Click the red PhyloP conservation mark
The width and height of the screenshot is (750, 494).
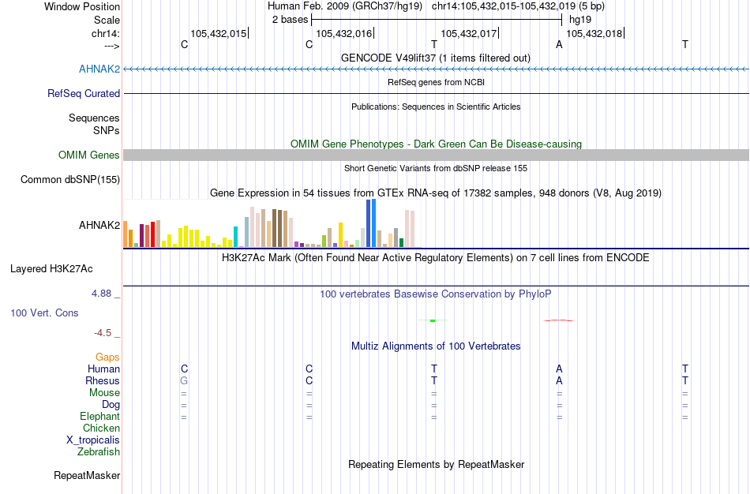[559, 320]
